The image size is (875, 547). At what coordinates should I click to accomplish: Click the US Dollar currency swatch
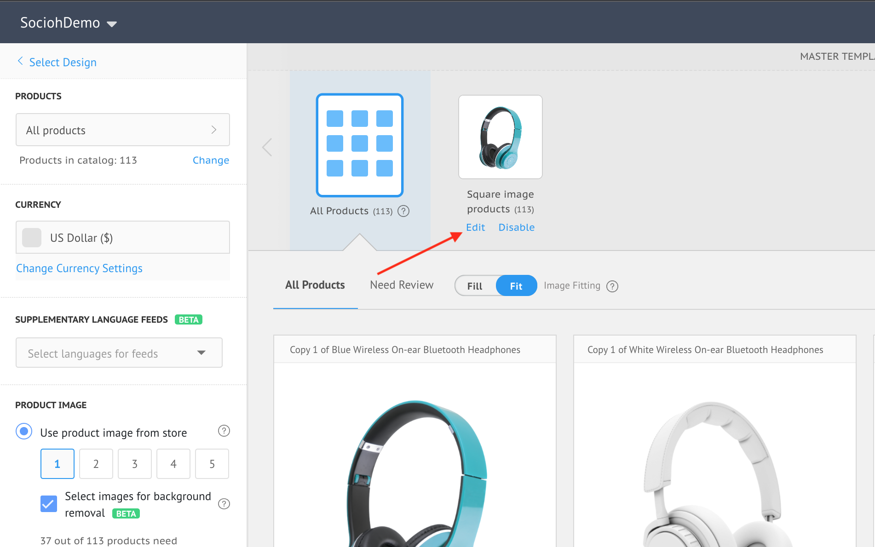tap(32, 238)
